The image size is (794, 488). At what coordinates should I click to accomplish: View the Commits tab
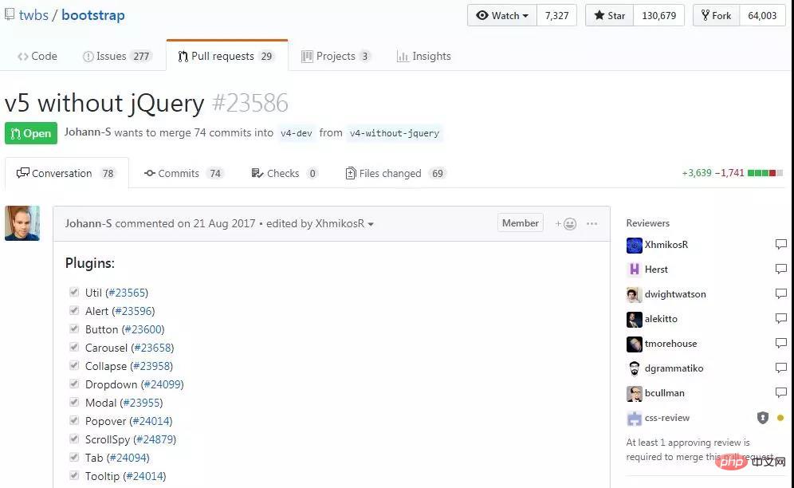pyautogui.click(x=183, y=173)
